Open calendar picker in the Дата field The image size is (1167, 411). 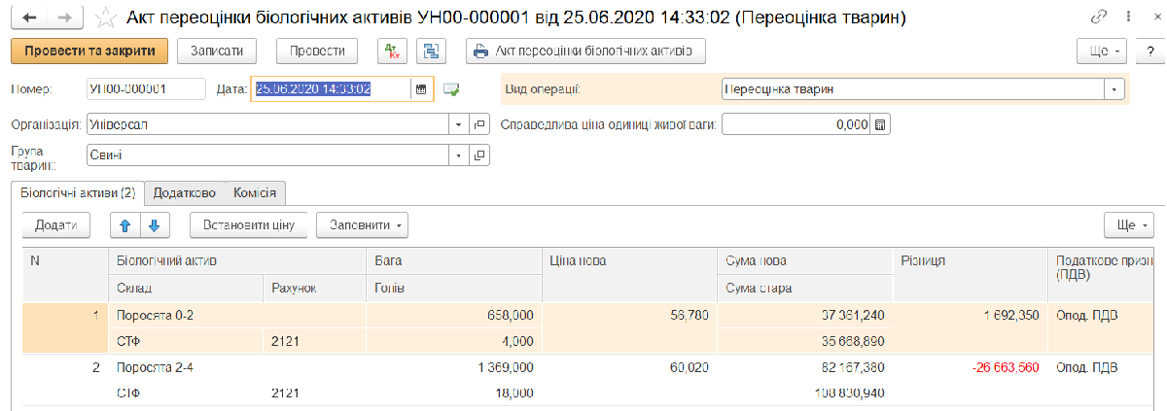(x=421, y=89)
